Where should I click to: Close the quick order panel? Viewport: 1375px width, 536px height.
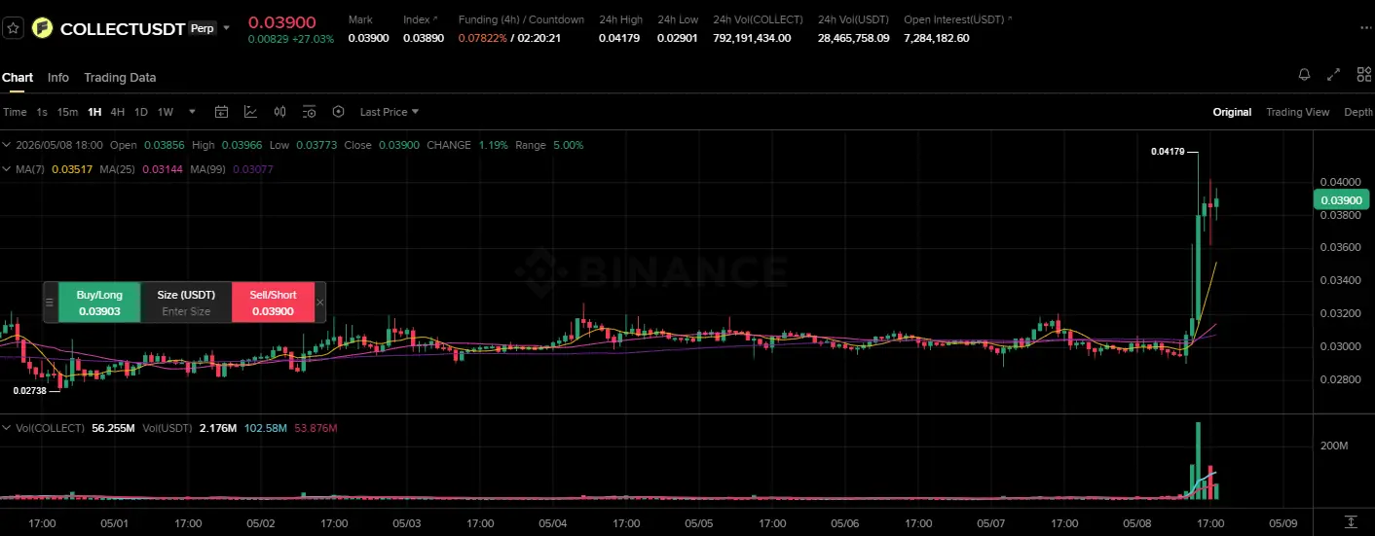click(x=320, y=303)
